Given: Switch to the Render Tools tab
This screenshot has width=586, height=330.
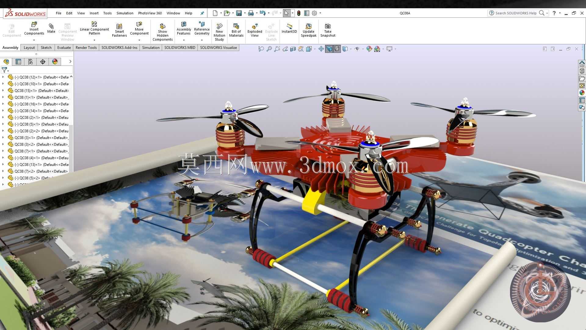Looking at the screenshot, I should click(86, 48).
